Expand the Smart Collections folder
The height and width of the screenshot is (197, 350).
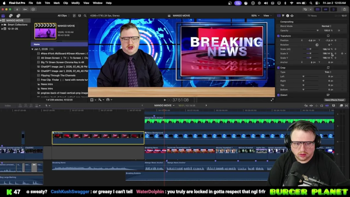coord(2,25)
